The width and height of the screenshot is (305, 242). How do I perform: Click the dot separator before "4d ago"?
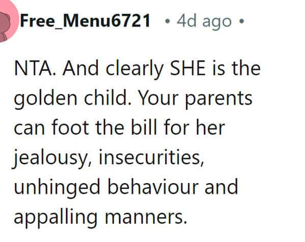pyautogui.click(x=167, y=21)
